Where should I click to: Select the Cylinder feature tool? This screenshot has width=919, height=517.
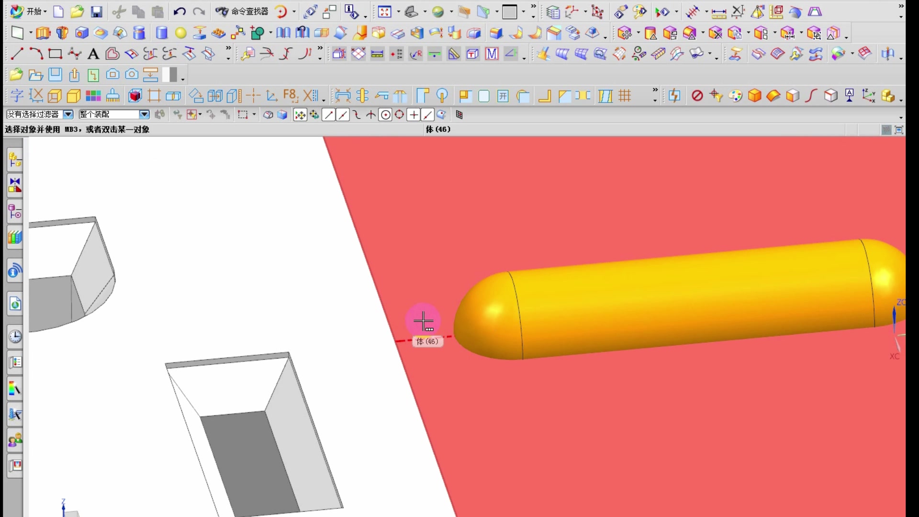[162, 33]
